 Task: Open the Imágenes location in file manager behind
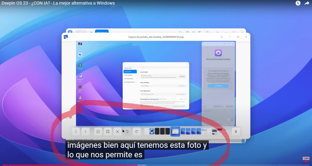pyautogui.click(x=102, y=32)
